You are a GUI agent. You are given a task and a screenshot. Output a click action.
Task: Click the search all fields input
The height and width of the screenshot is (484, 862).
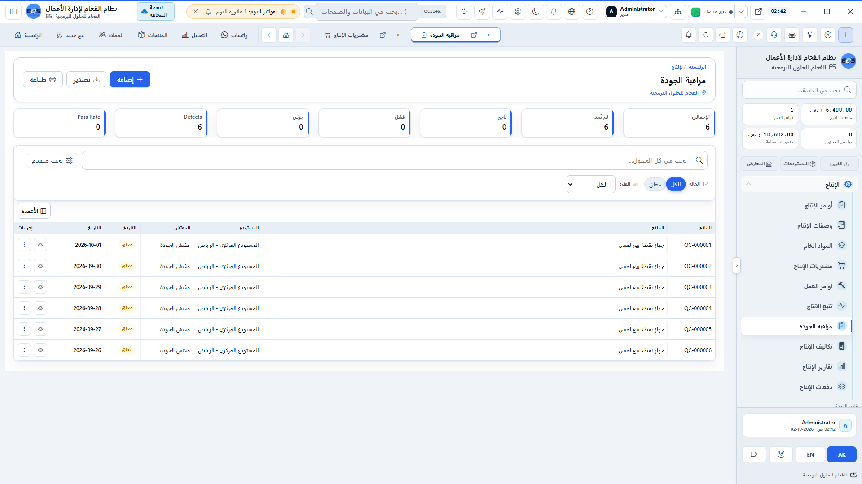click(x=394, y=160)
